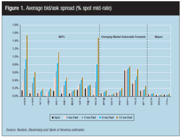The width and height of the screenshot is (182, 137).
Task: Click the 1.8% y-axis value
Action: coord(15,25)
